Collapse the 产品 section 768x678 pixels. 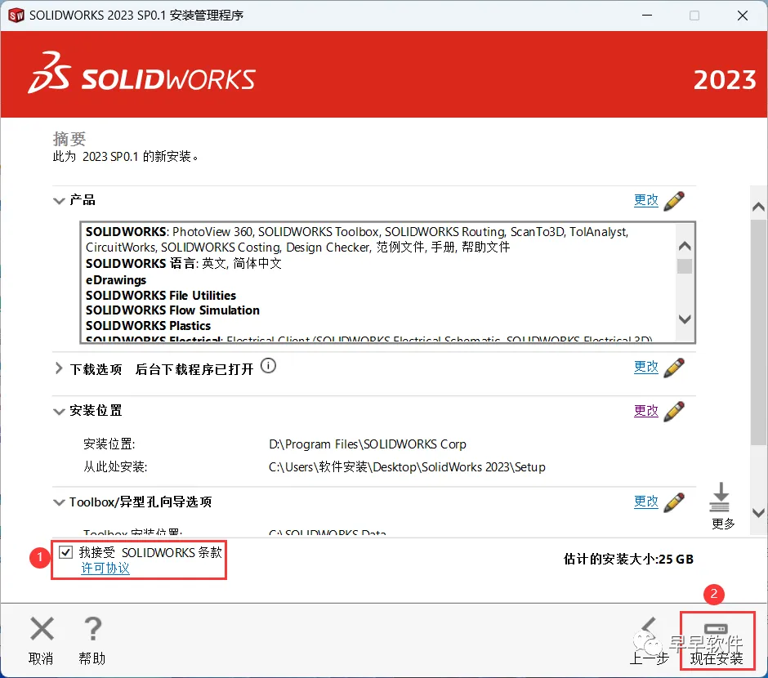pyautogui.click(x=59, y=201)
